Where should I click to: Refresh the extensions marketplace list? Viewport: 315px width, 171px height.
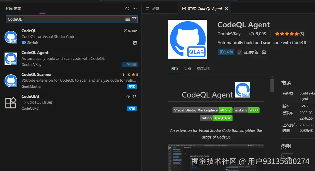[x=127, y=9]
